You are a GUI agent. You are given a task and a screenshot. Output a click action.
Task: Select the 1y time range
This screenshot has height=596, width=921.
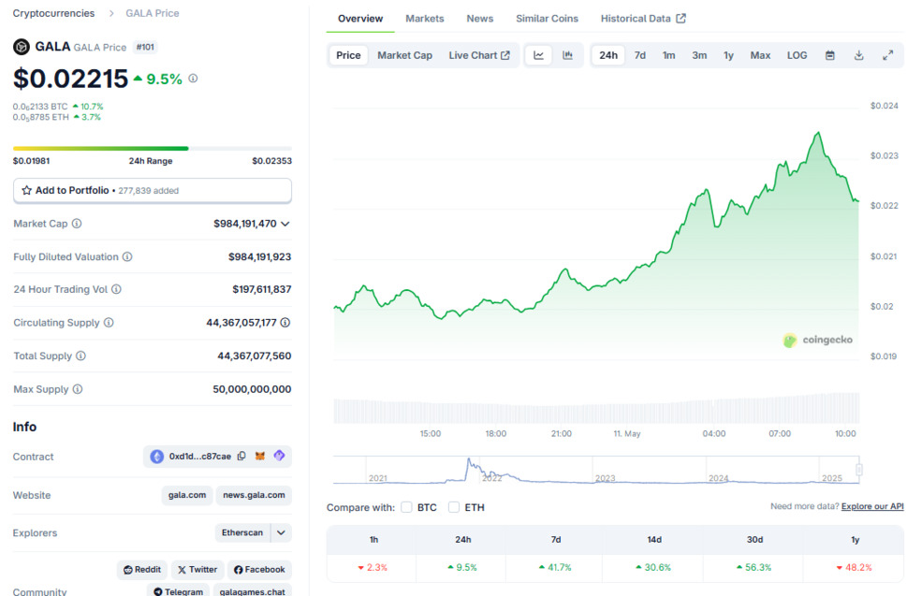point(728,55)
